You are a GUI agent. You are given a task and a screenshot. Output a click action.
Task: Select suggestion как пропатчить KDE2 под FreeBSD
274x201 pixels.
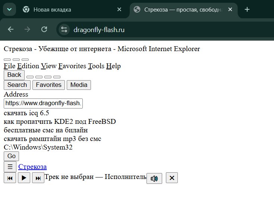pos(60,122)
